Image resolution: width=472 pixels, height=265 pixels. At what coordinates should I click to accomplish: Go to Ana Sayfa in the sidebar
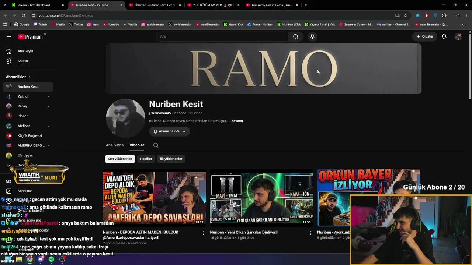click(28, 51)
